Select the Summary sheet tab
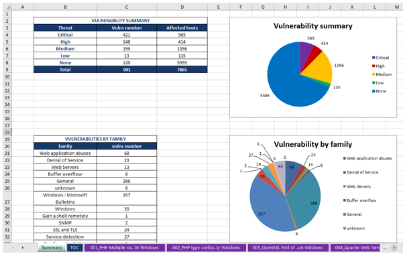403x256 pixels. click(x=52, y=247)
